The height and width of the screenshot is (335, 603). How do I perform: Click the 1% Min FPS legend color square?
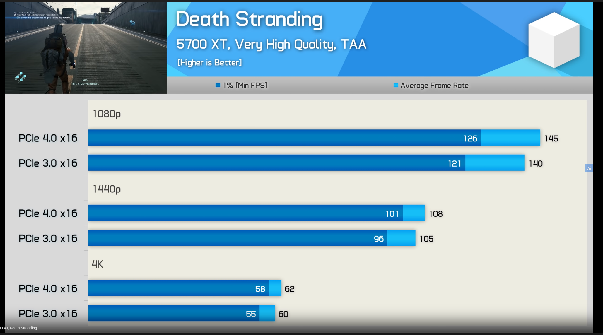point(218,85)
